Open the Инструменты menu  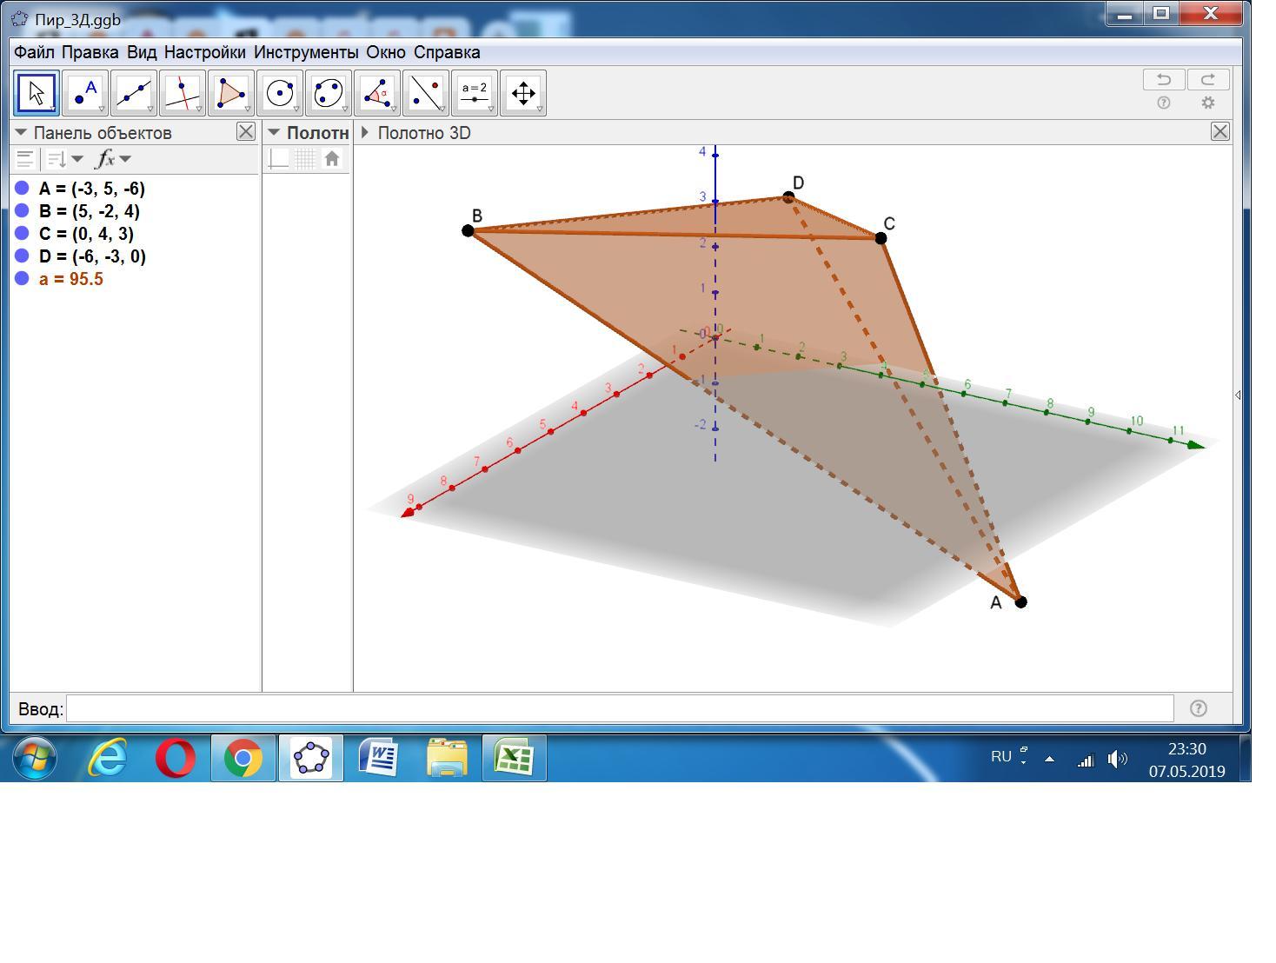click(305, 52)
